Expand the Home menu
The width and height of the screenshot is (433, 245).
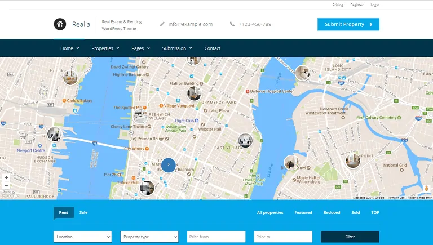[69, 48]
